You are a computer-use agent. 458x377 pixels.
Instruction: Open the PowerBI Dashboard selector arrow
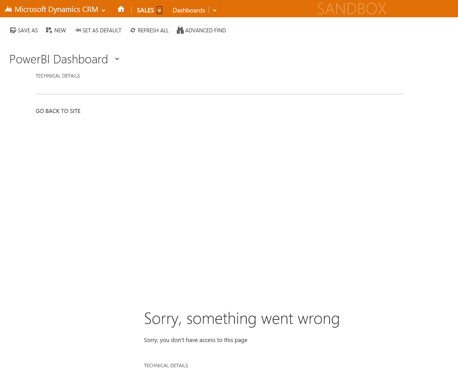117,59
